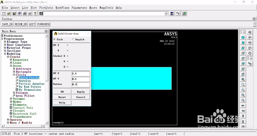The image size is (257, 136).
Task: Click the New Analysis toolbar icon
Action: tap(4, 14)
